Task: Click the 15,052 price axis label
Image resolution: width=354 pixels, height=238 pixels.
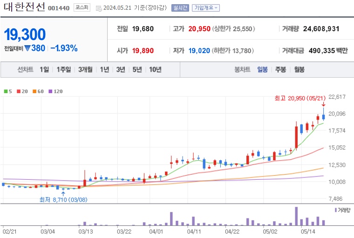Action: (x=337, y=148)
